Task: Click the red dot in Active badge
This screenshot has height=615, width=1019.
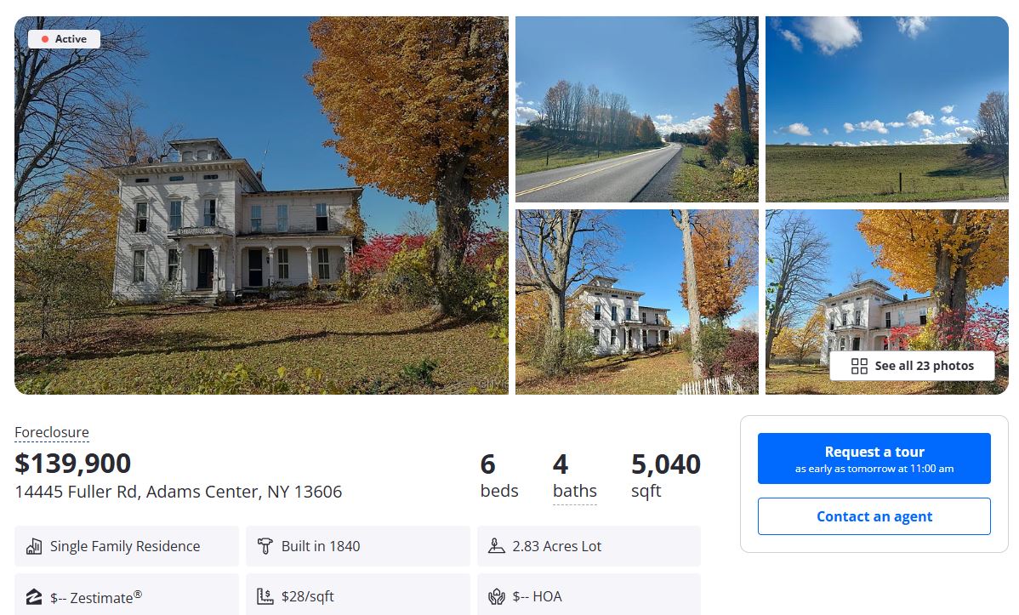Action: tap(45, 39)
